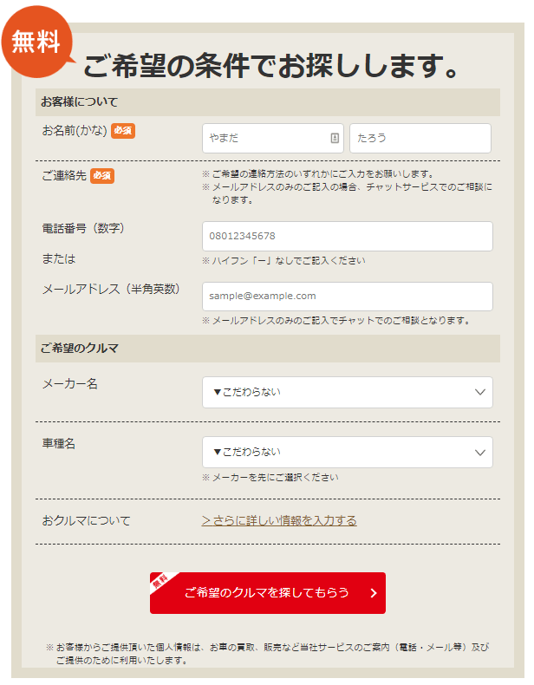Click the おクルマについて row label
This screenshot has width=534, height=685.
86,521
